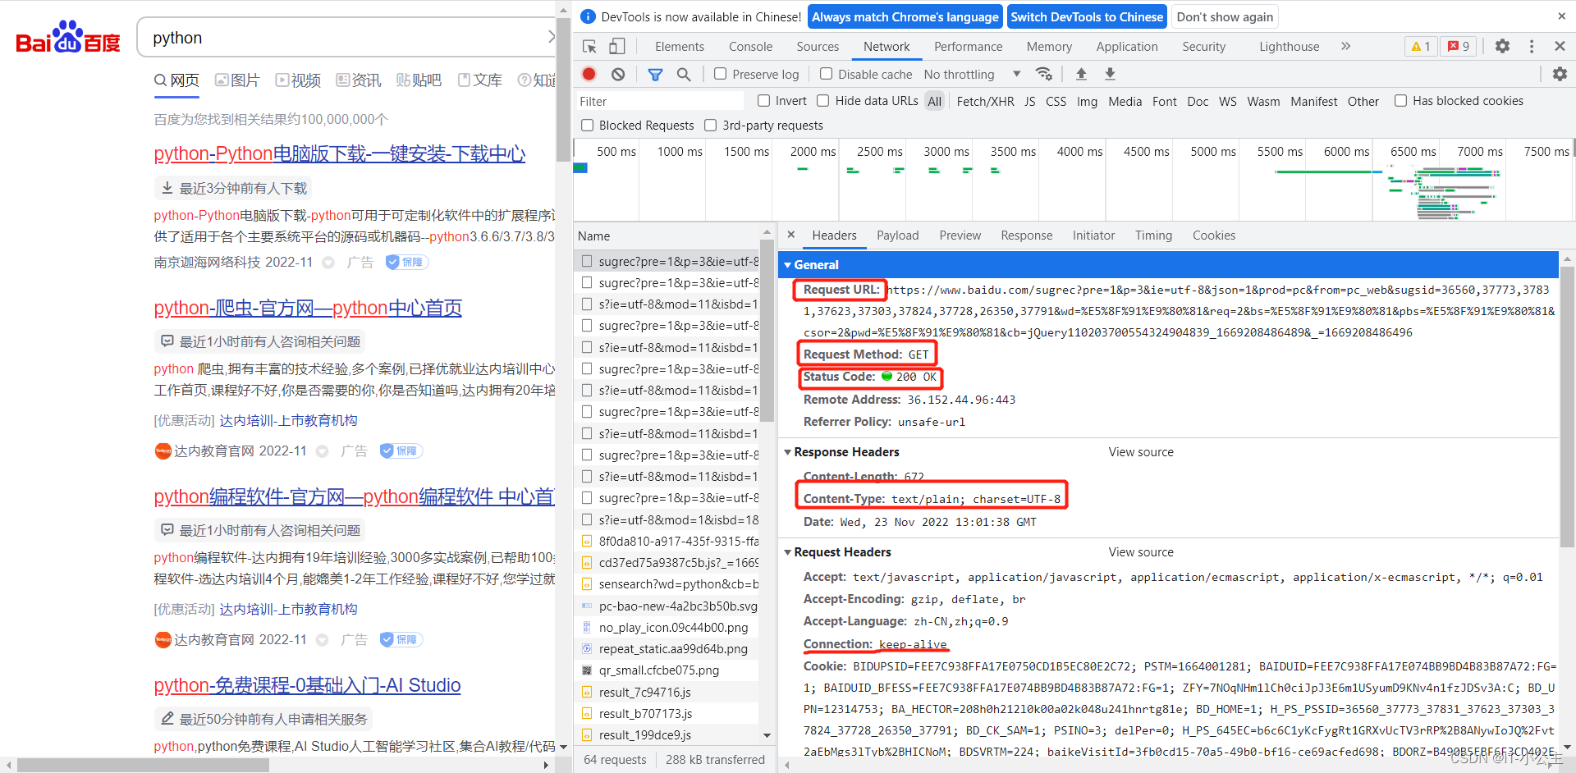Export HAR file download arrow
Screen dimensions: 1576x773
pos(1110,74)
